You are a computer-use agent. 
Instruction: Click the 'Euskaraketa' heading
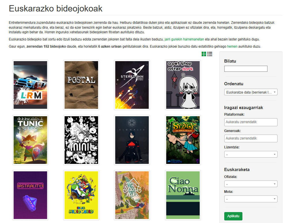237,170
